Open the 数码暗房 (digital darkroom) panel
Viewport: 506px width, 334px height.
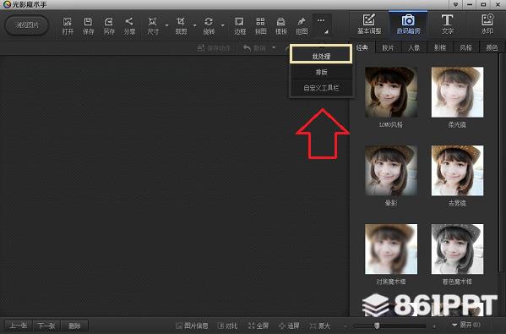coord(408,25)
